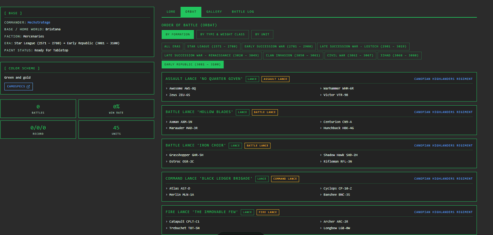Open the CamoSpecs external link
The height and width of the screenshot is (235, 493).
point(19,87)
